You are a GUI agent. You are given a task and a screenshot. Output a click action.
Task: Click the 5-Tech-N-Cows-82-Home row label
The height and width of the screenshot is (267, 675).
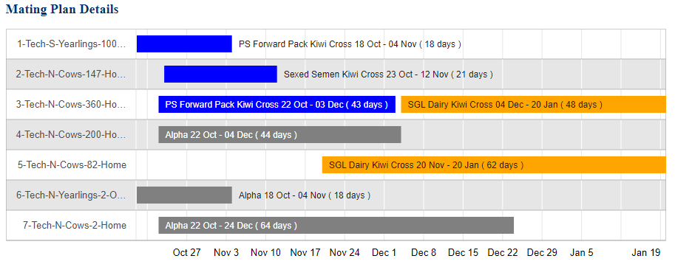(x=72, y=164)
